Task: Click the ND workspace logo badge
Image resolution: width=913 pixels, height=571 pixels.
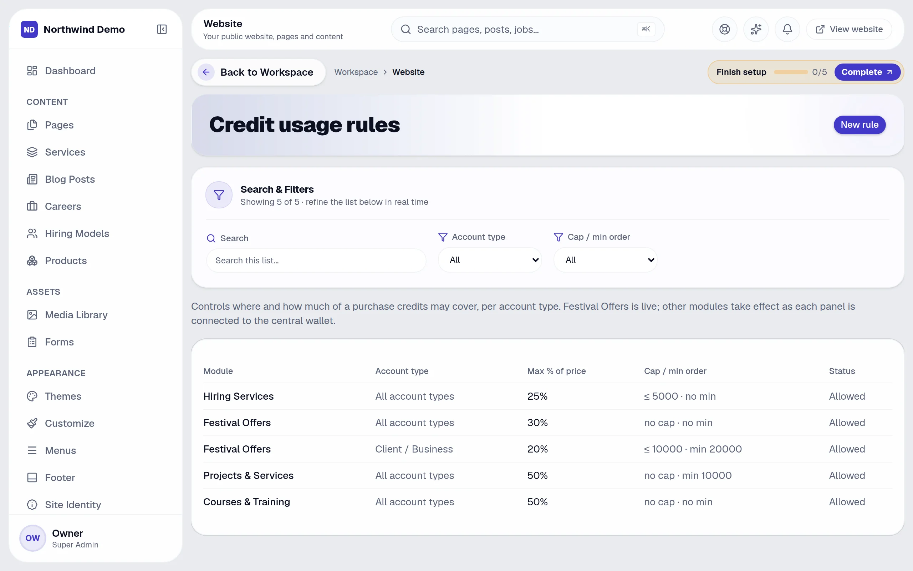Action: [x=30, y=30]
